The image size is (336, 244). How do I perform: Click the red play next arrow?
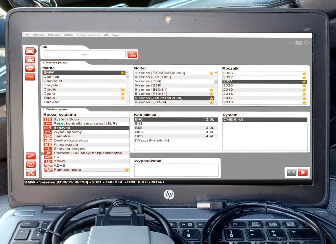point(302,172)
